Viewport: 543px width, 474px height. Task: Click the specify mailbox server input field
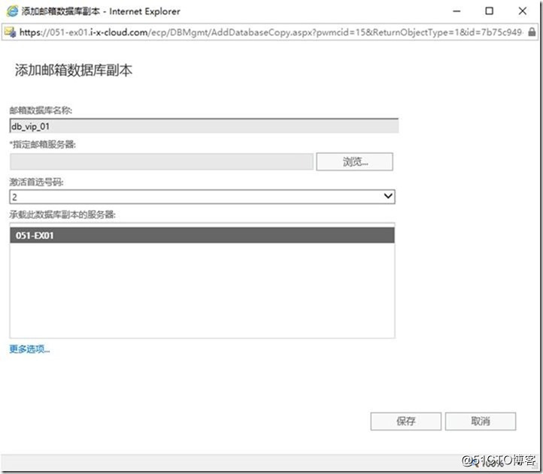(162, 162)
